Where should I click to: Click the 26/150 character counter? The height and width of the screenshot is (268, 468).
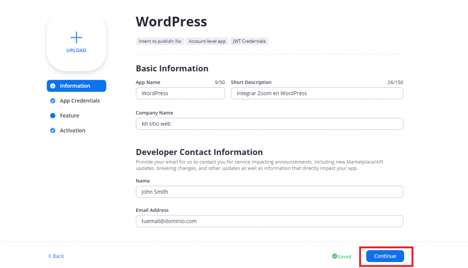(x=395, y=82)
